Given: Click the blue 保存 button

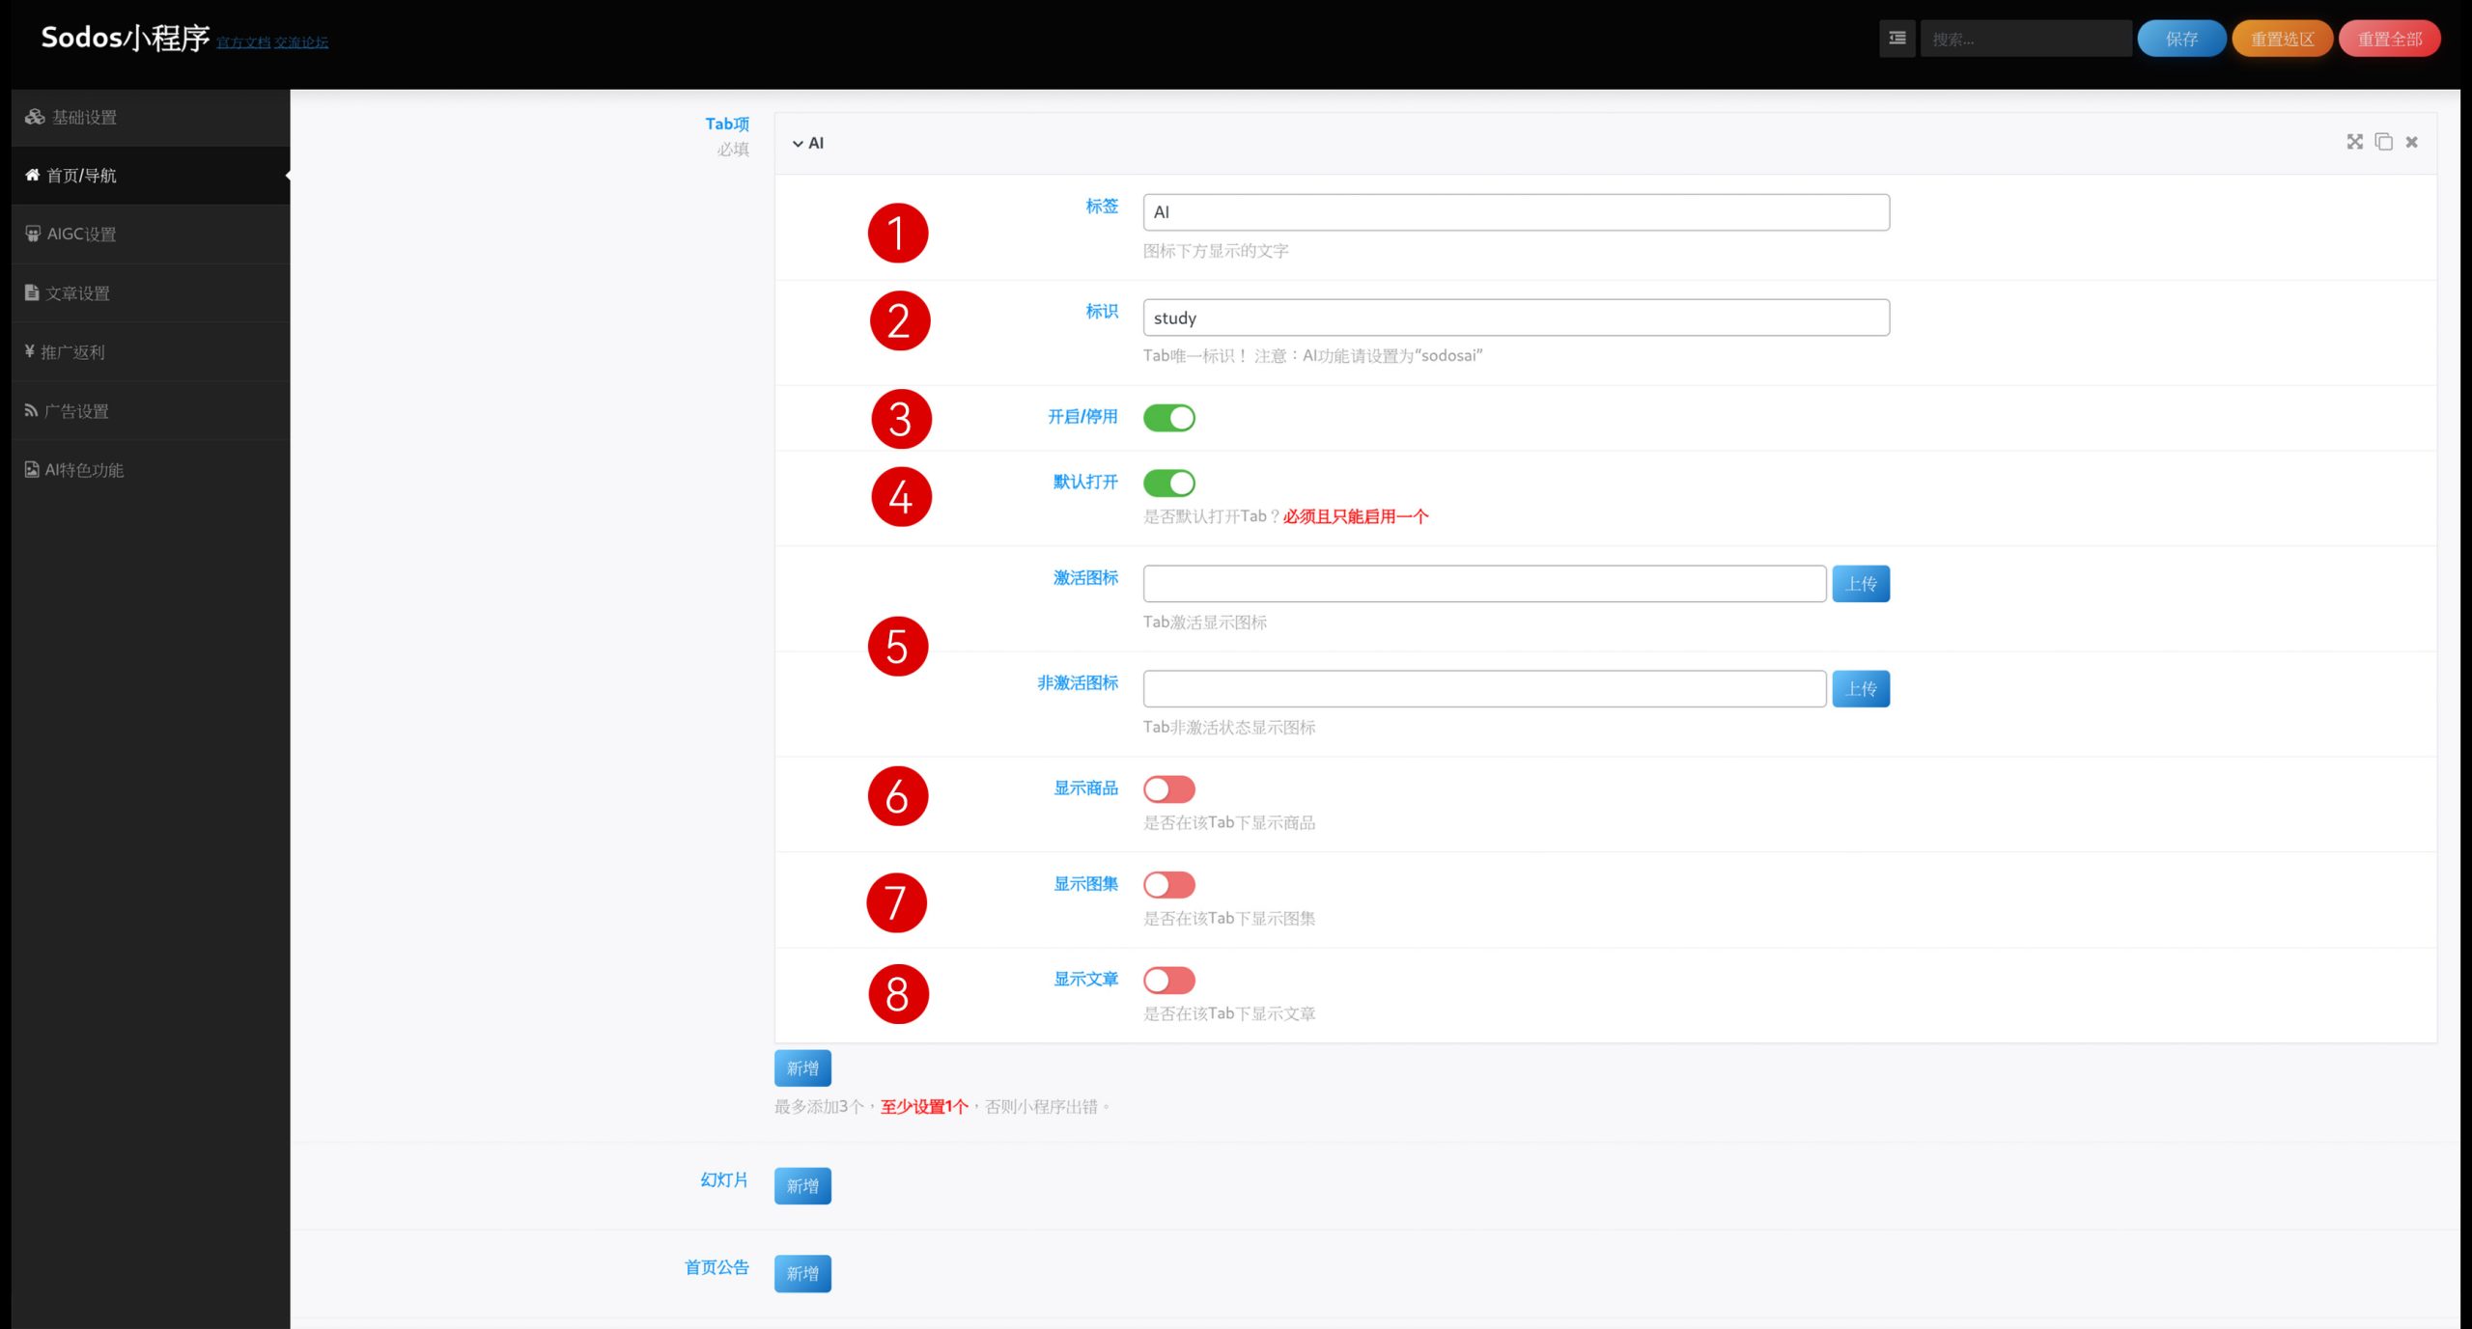Looking at the screenshot, I should click(2180, 39).
